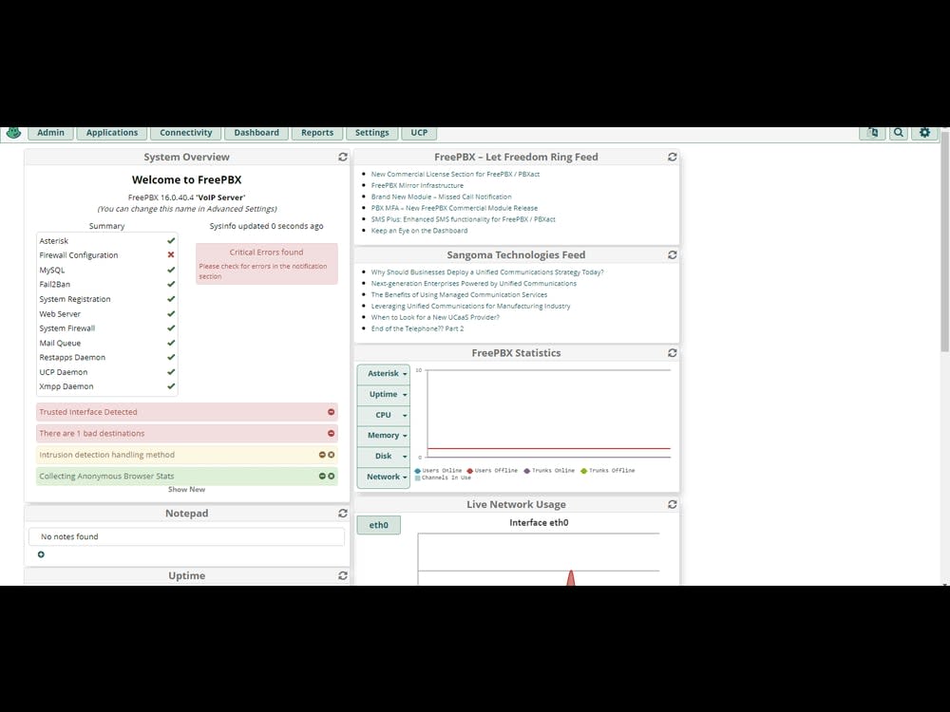
Task: Toggle Trunks Offline legend in statistics chart
Action: 608,471
